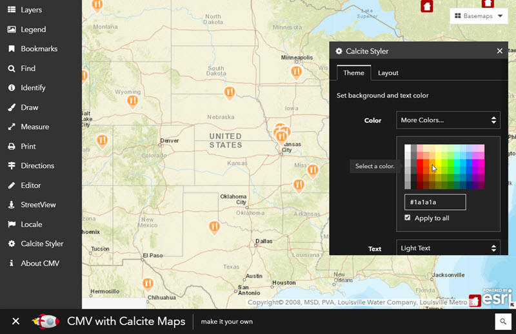This screenshot has width=516, height=334.
Task: Open the Color More Colors dropdown
Action: pos(448,120)
